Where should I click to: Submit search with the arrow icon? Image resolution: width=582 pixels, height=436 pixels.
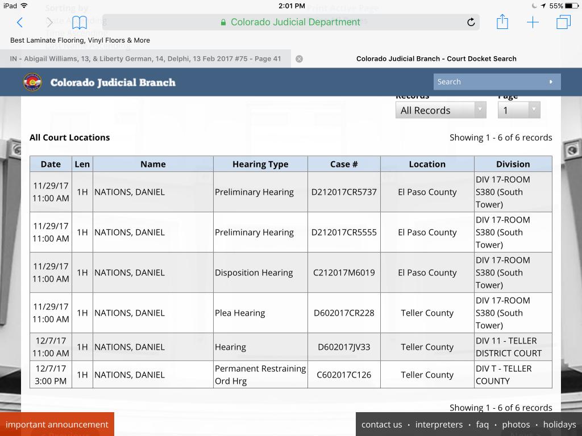point(551,82)
